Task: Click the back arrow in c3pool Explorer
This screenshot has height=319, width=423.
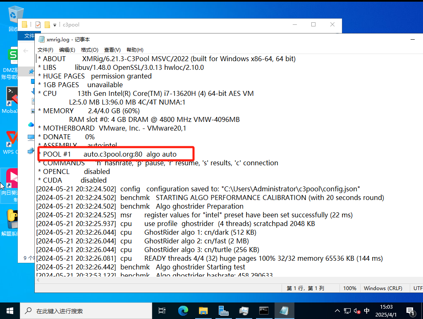Action: [26, 51]
